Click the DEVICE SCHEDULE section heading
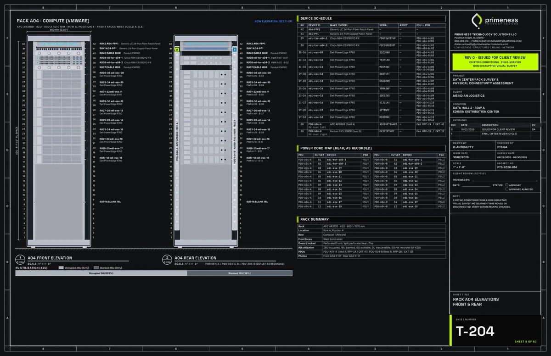 coord(371,18)
